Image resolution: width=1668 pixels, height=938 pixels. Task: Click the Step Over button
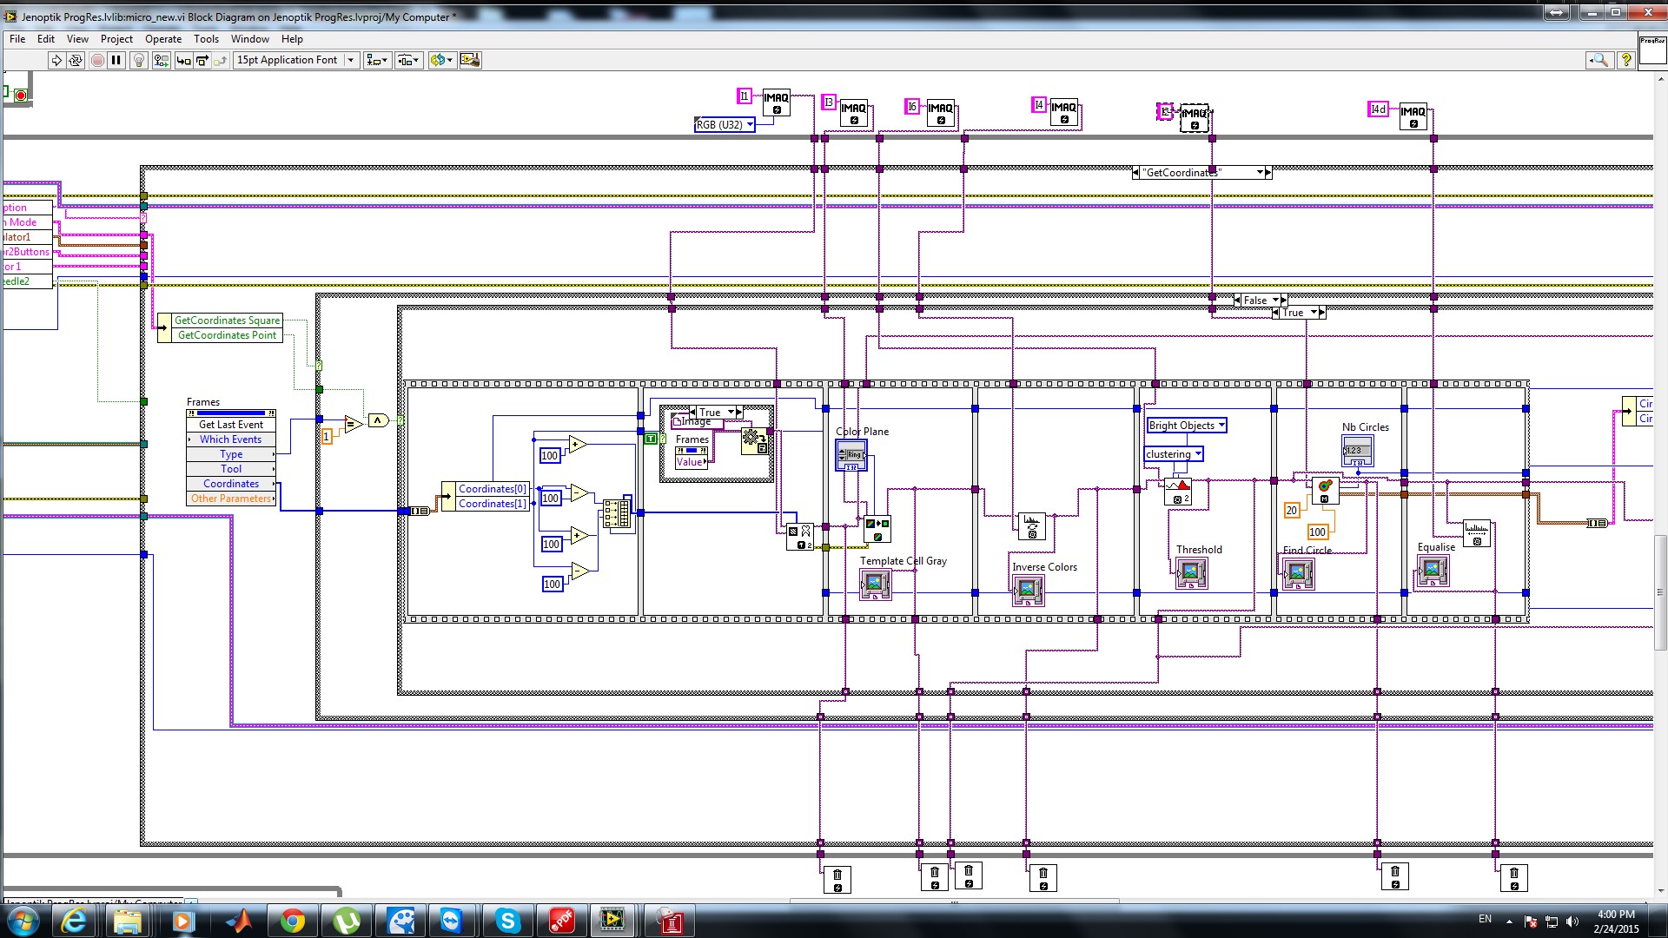(x=202, y=60)
